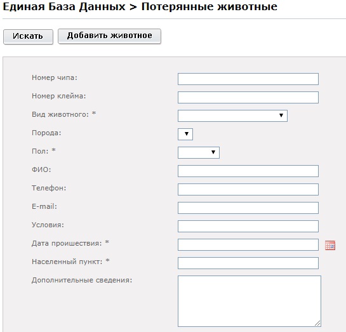
Task: Click the Вид животного label
Action: click(60, 114)
